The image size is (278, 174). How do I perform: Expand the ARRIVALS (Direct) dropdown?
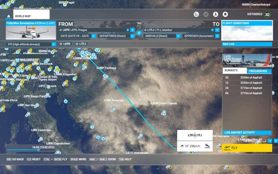point(178,36)
